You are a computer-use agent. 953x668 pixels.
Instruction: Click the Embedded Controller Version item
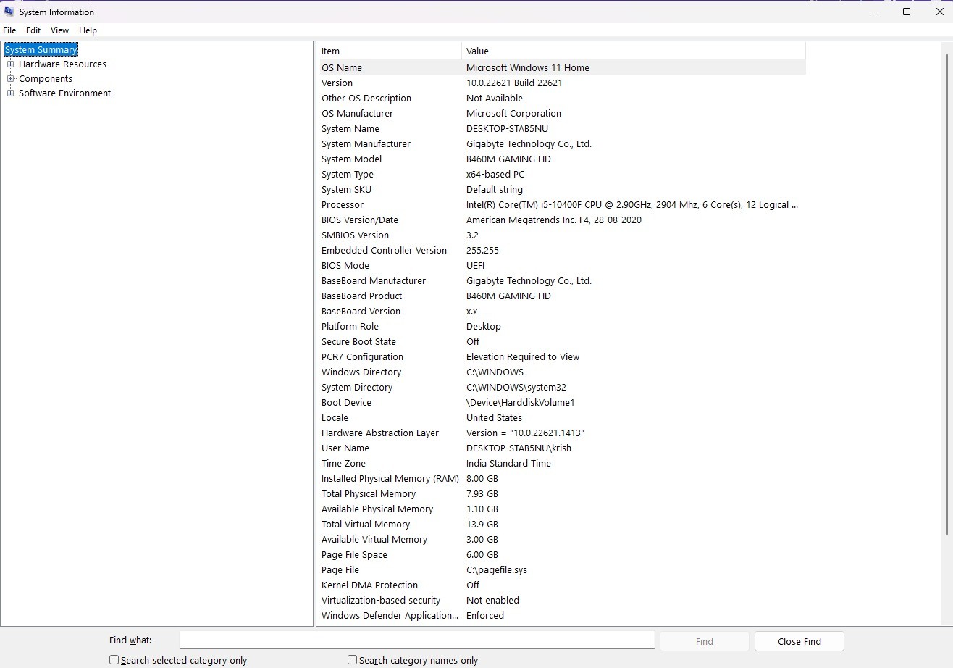point(384,251)
